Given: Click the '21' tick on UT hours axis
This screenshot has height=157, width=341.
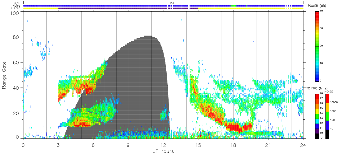Looking at the screenshot, I should (268, 145).
